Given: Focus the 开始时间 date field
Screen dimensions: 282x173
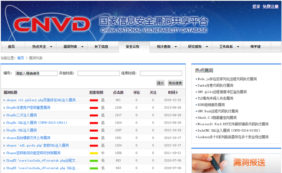Looking at the screenshot, I should [x=99, y=73].
